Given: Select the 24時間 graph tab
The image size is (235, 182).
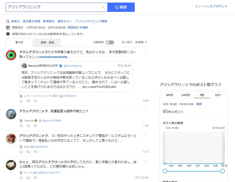Looking at the screenshot, I should (x=185, y=95).
